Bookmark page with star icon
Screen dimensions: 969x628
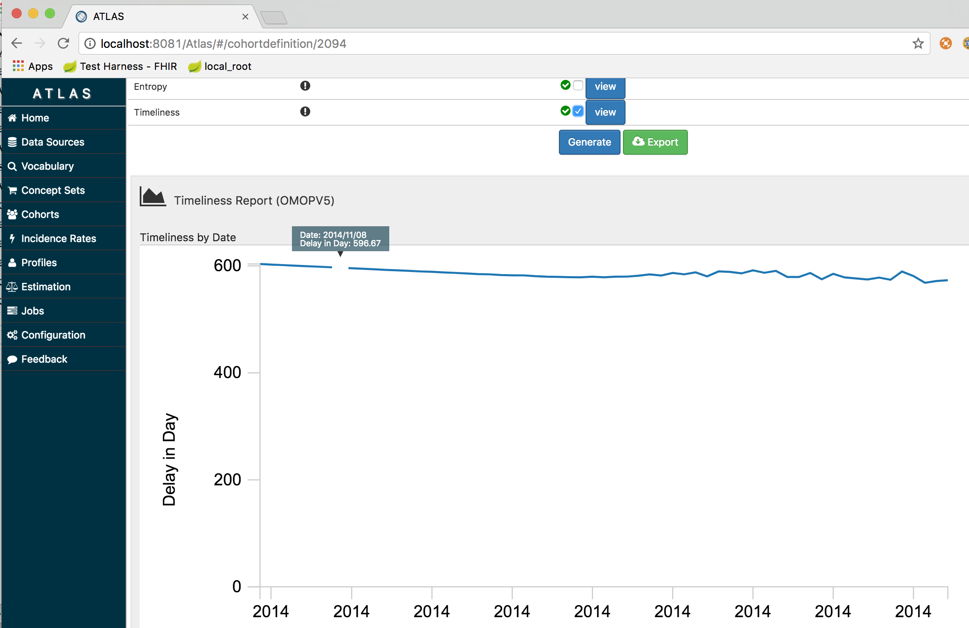(918, 43)
